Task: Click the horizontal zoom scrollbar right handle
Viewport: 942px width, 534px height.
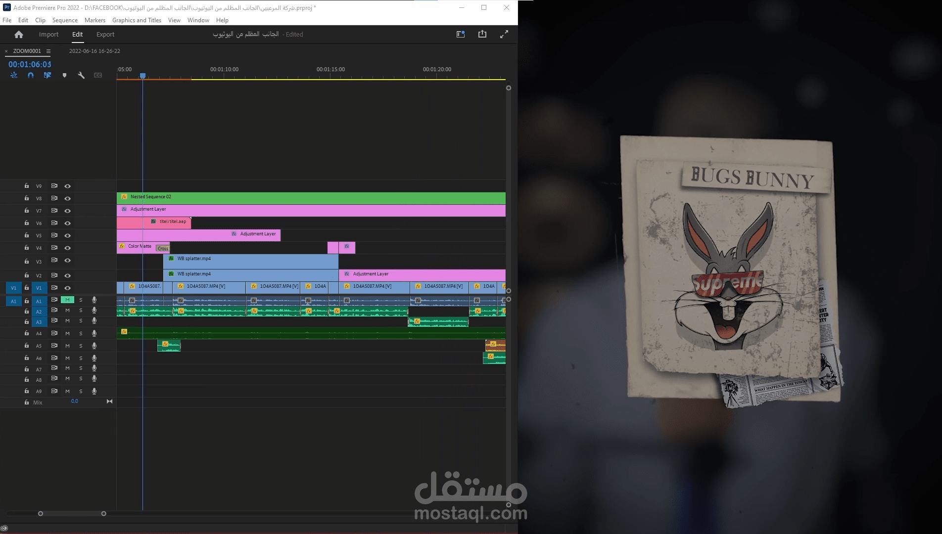Action: click(x=103, y=514)
